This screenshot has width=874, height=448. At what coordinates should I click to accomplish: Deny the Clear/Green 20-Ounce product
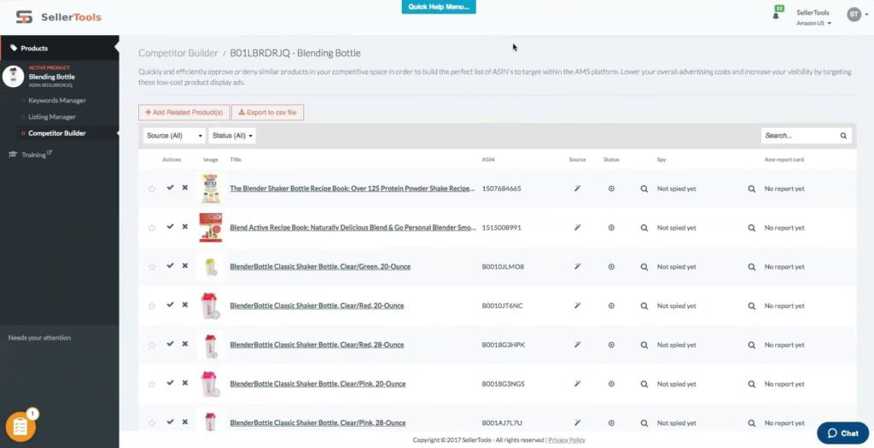[x=184, y=265]
